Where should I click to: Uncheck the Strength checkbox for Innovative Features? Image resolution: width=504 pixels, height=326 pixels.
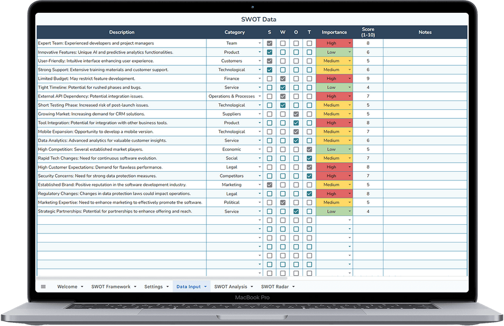tap(269, 52)
